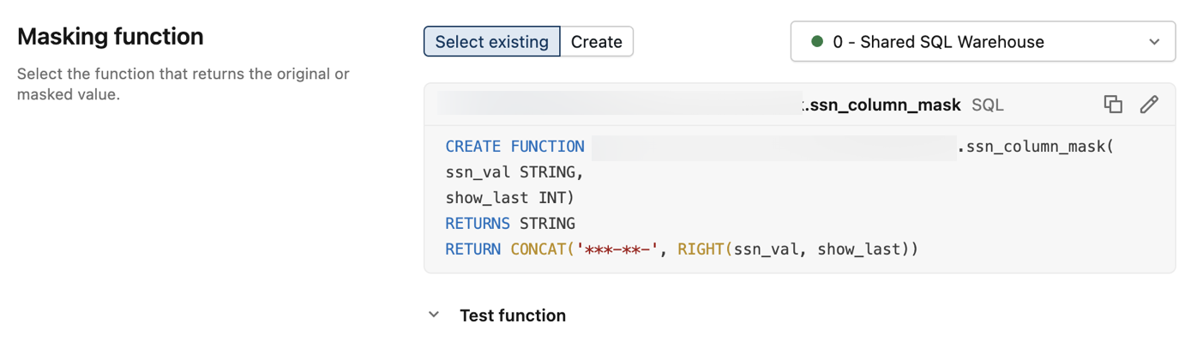Click the warehouse selector's down arrow

pos(1154,42)
